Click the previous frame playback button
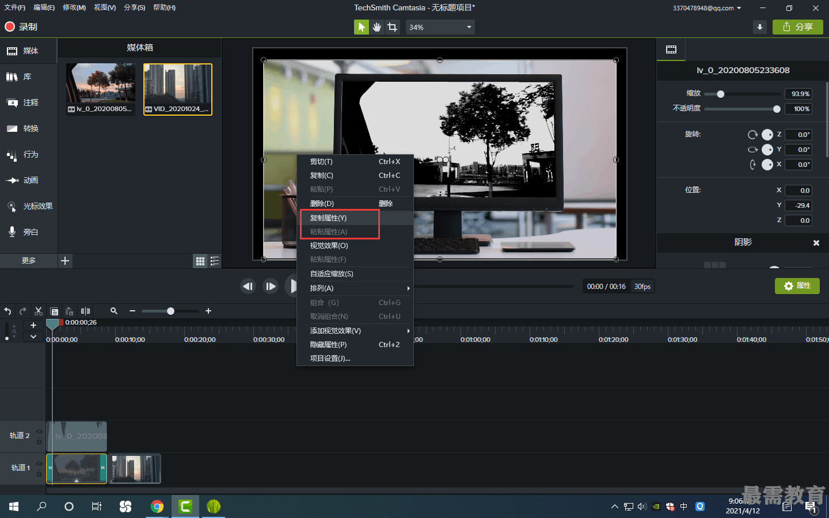 (248, 286)
